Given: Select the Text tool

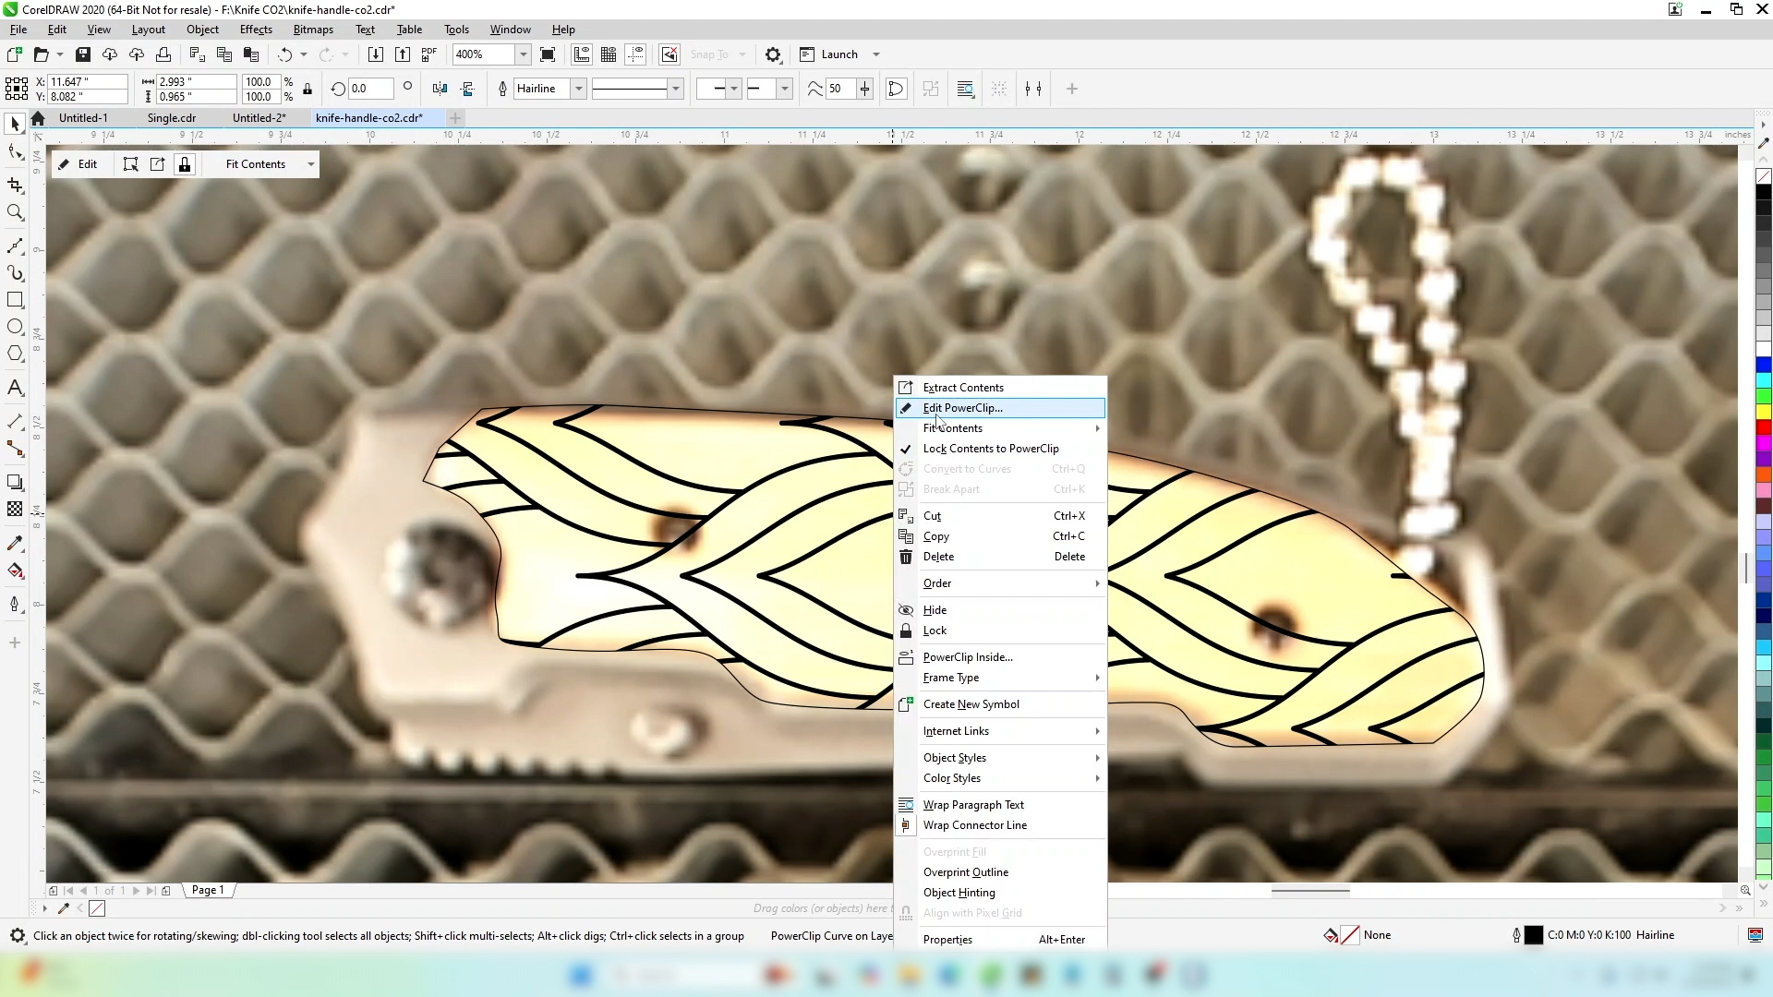Looking at the screenshot, I should (15, 388).
